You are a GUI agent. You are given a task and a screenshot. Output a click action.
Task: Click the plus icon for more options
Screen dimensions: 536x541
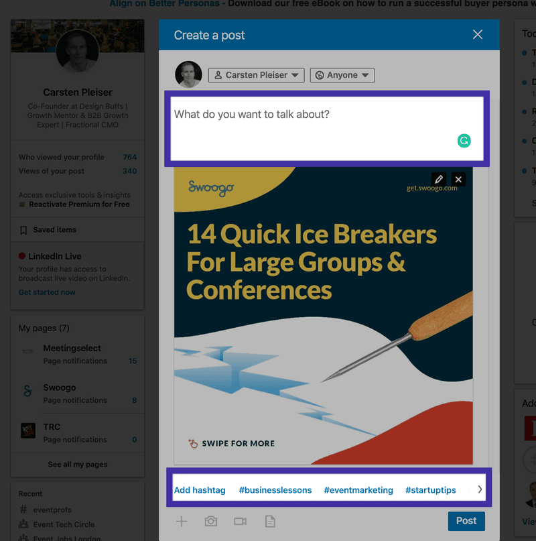(x=182, y=522)
